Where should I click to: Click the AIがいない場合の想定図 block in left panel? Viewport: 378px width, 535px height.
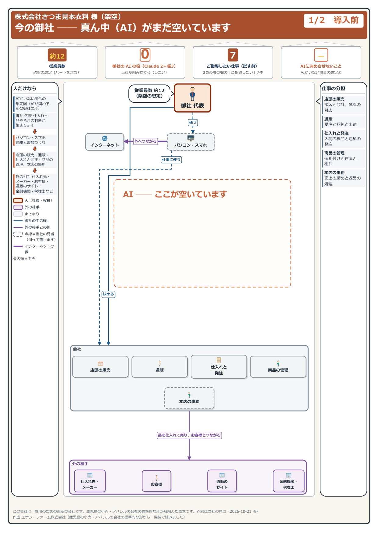(35, 104)
